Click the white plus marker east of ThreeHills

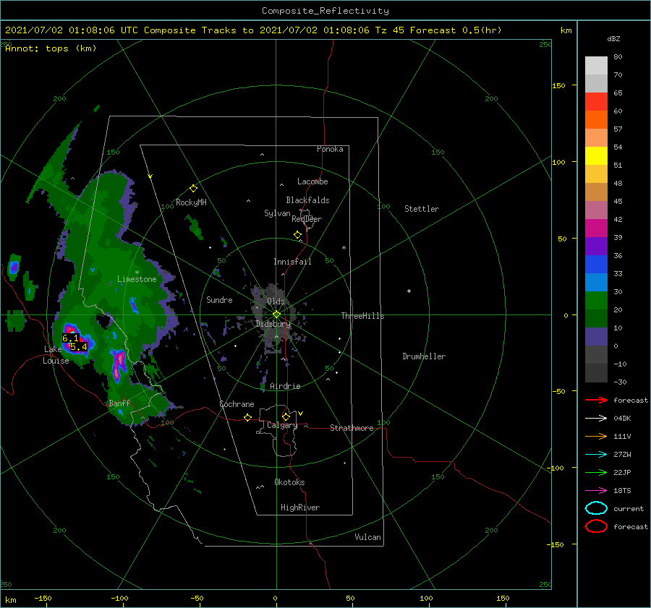[x=409, y=291]
